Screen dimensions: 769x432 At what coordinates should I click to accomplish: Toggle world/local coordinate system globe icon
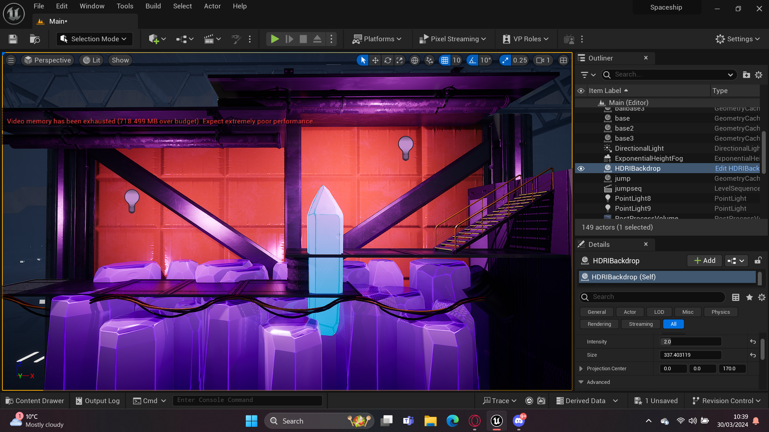[x=415, y=60]
